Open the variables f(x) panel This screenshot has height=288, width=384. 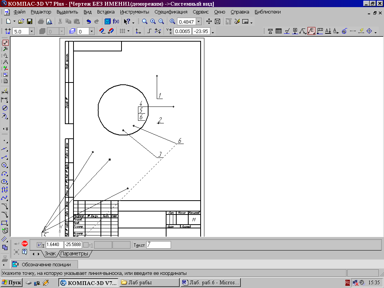pyautogui.click(x=116, y=21)
